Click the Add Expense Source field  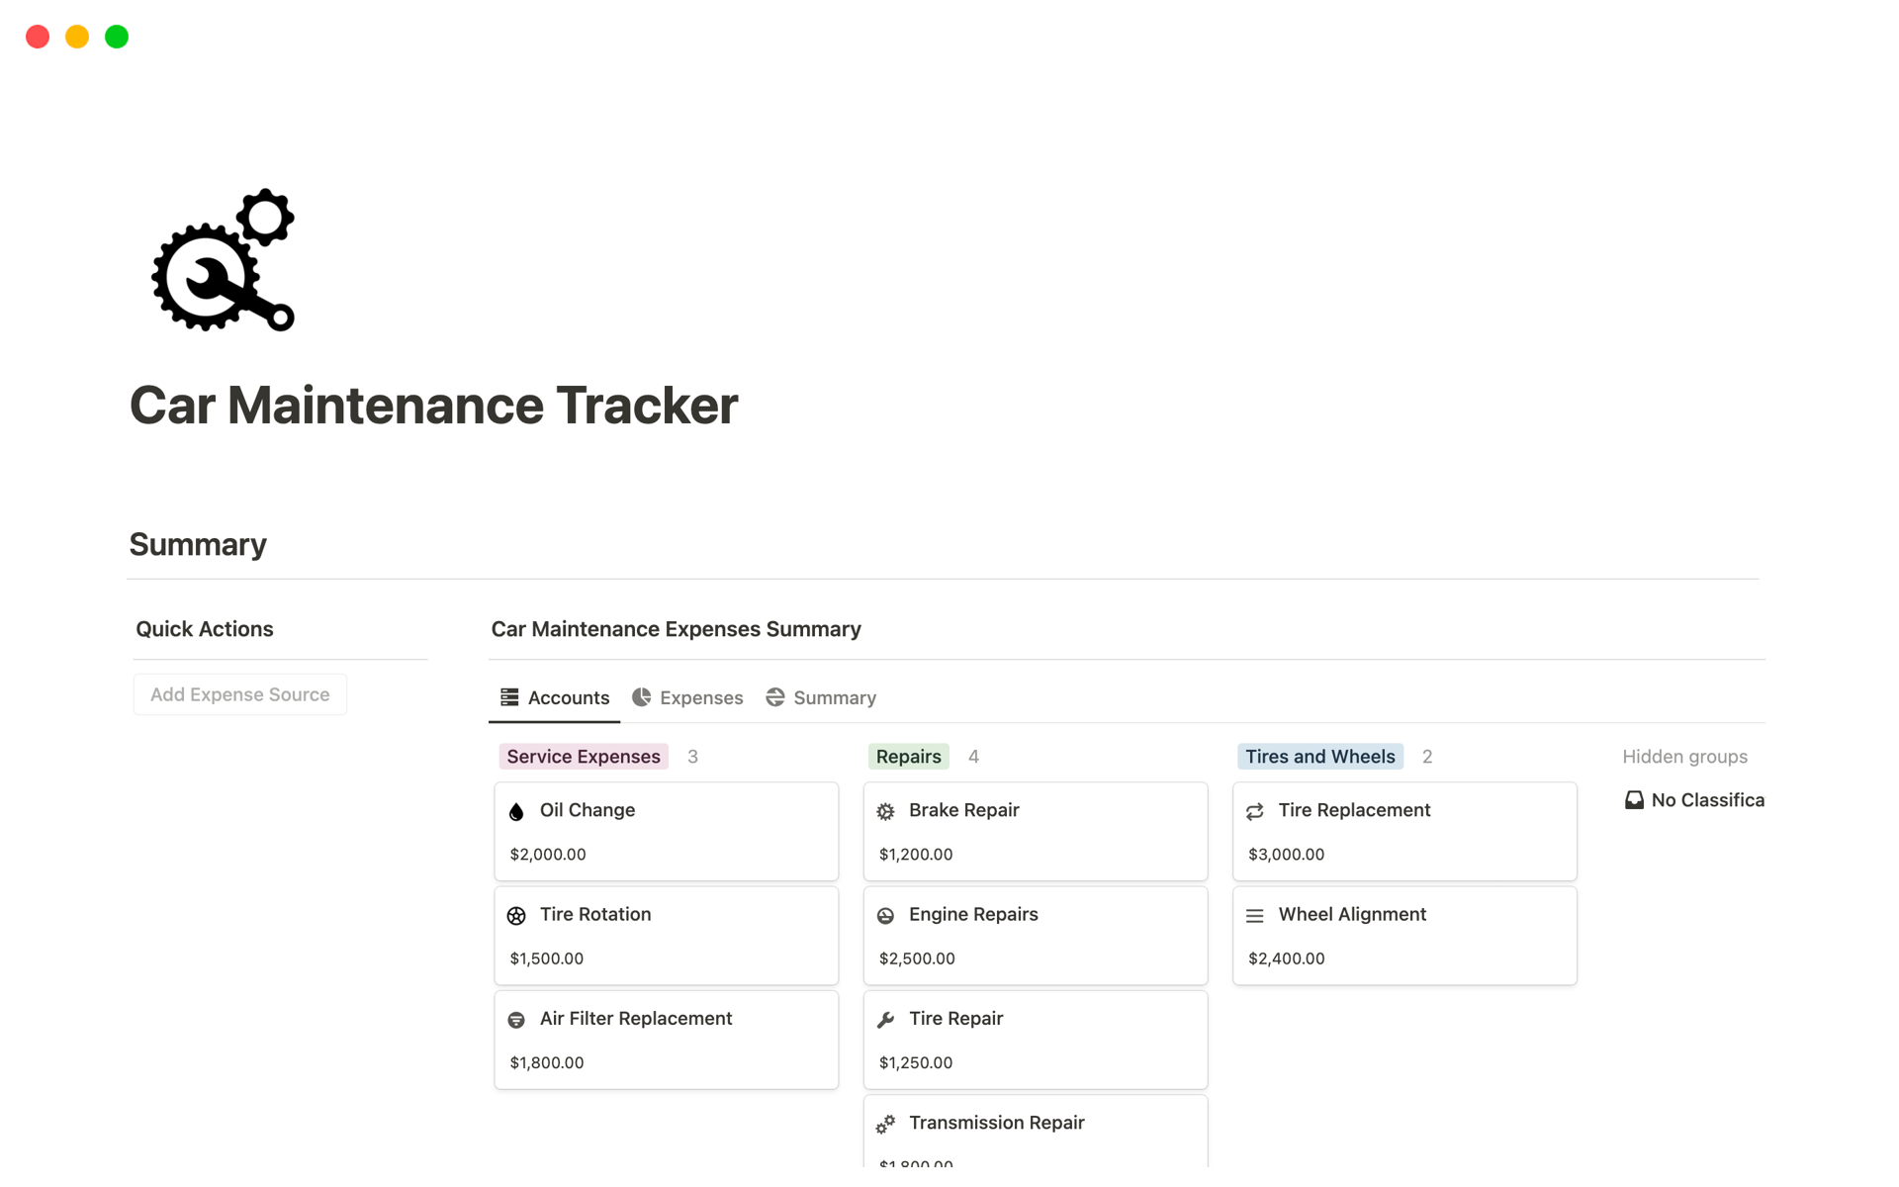point(239,693)
